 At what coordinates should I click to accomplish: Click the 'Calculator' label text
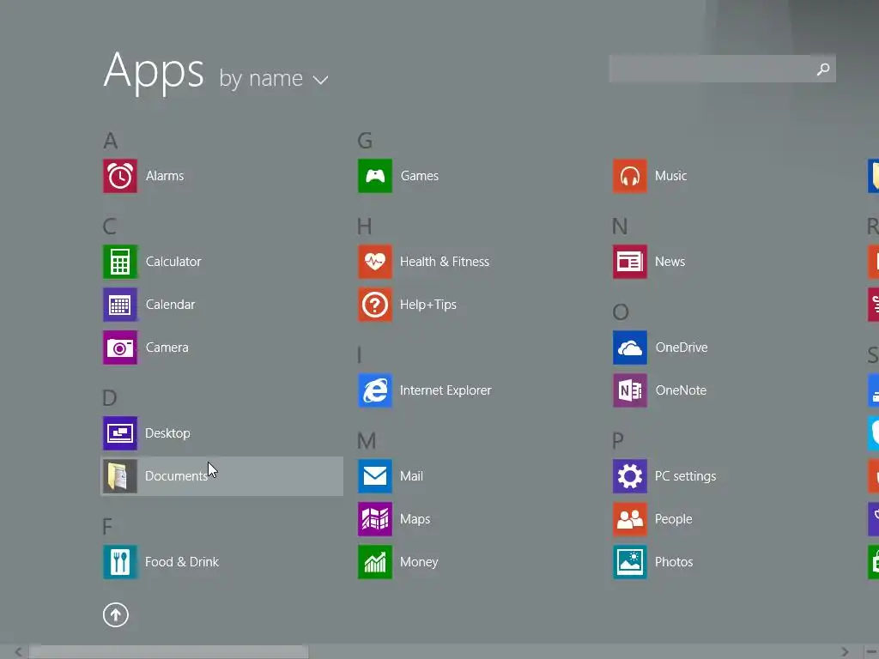point(173,262)
